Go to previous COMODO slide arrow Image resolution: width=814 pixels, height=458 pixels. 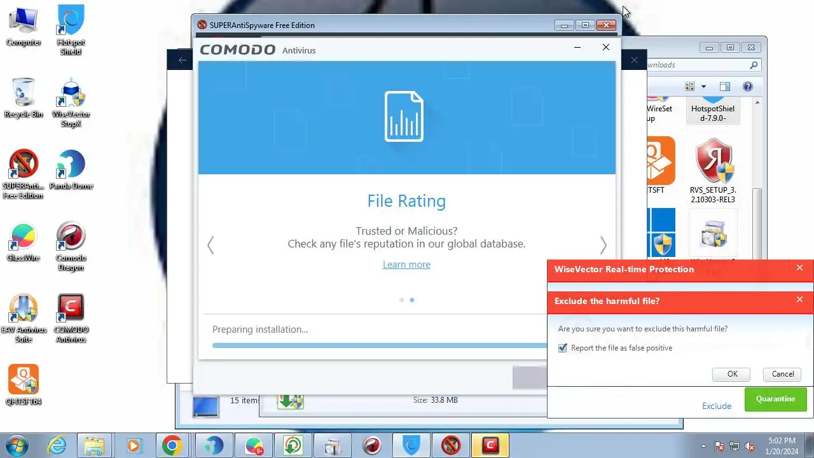tap(210, 245)
